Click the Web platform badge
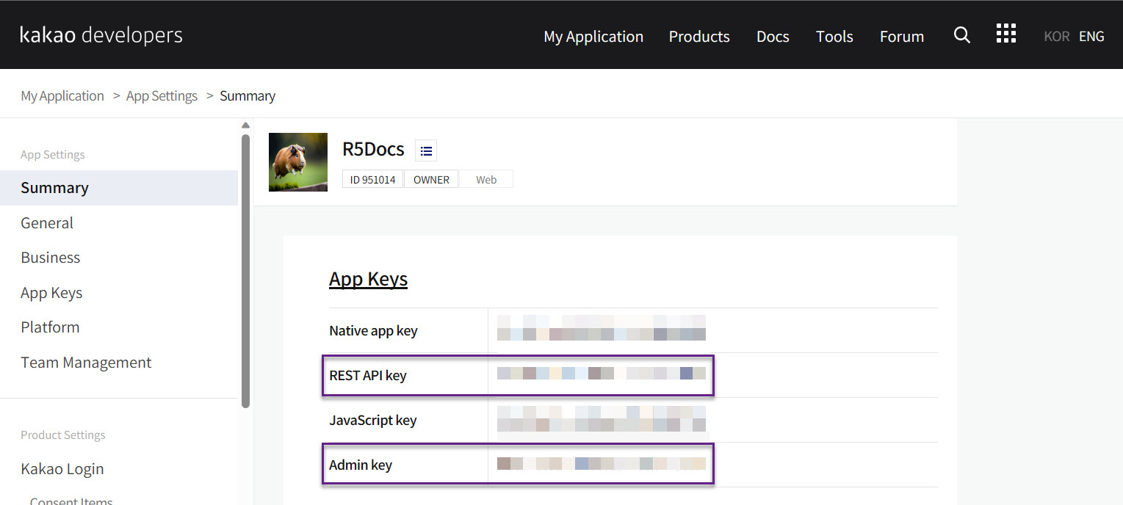The height and width of the screenshot is (505, 1123). (x=486, y=179)
